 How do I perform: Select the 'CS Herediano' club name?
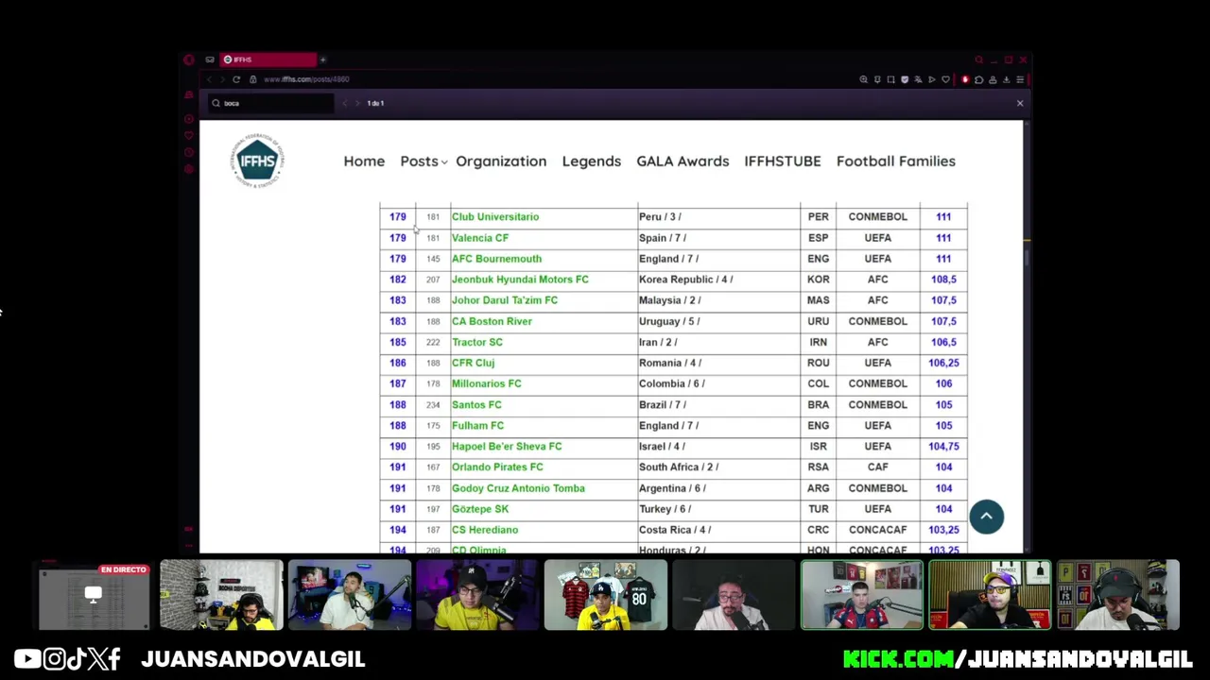[485, 530]
